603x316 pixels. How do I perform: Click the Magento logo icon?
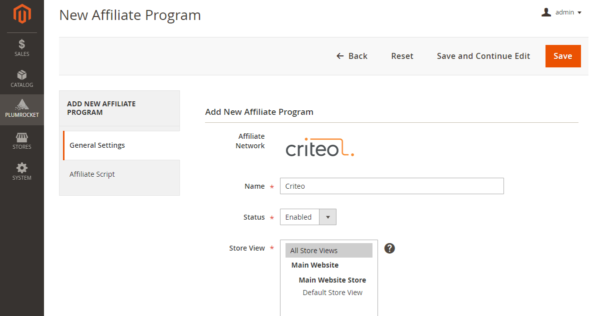click(22, 14)
